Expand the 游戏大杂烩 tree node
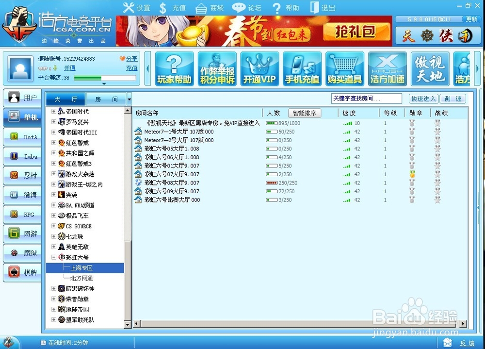Viewport: 485px width, 349px height. point(54,174)
